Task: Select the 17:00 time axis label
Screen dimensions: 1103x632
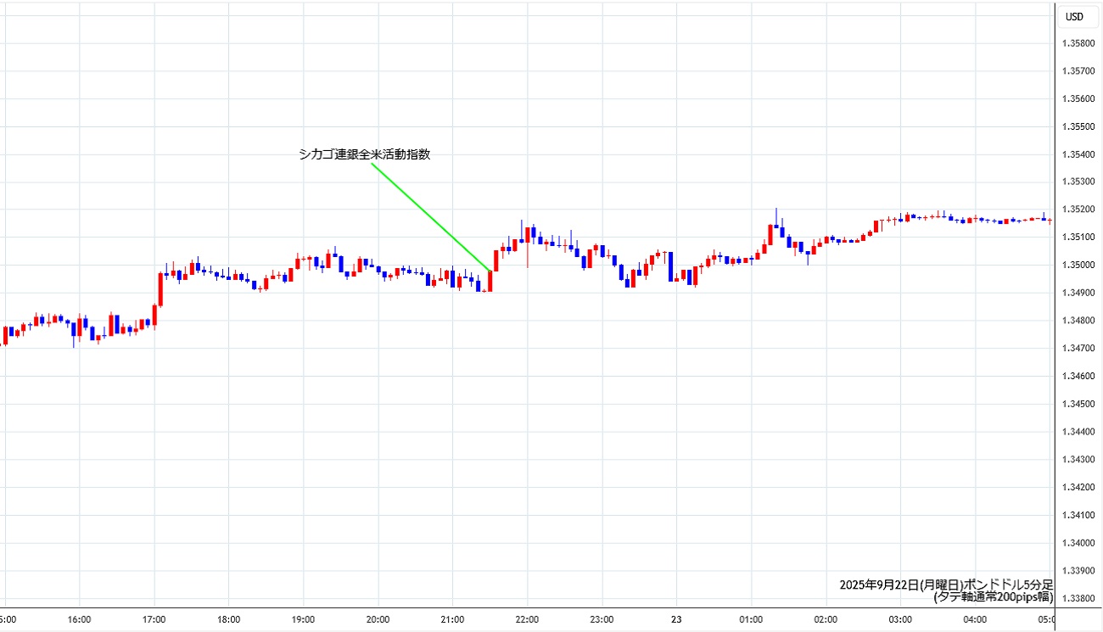Action: 154,619
